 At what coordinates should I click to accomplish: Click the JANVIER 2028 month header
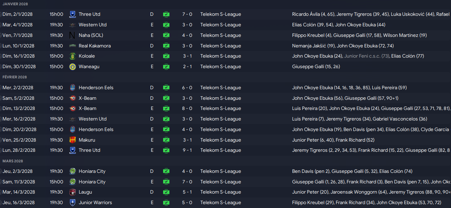pos(15,4)
